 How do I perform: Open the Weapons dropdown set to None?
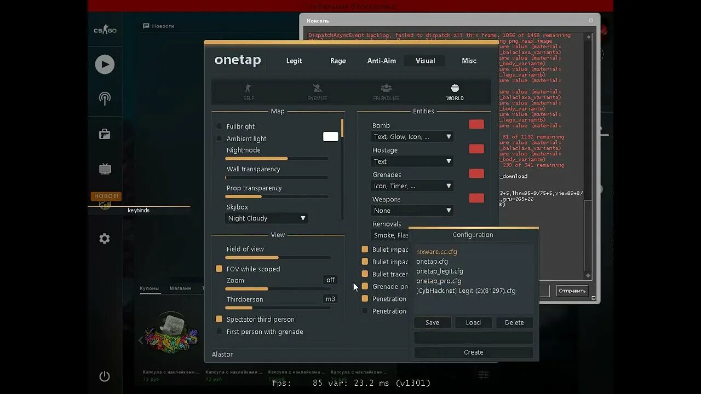(x=412, y=210)
